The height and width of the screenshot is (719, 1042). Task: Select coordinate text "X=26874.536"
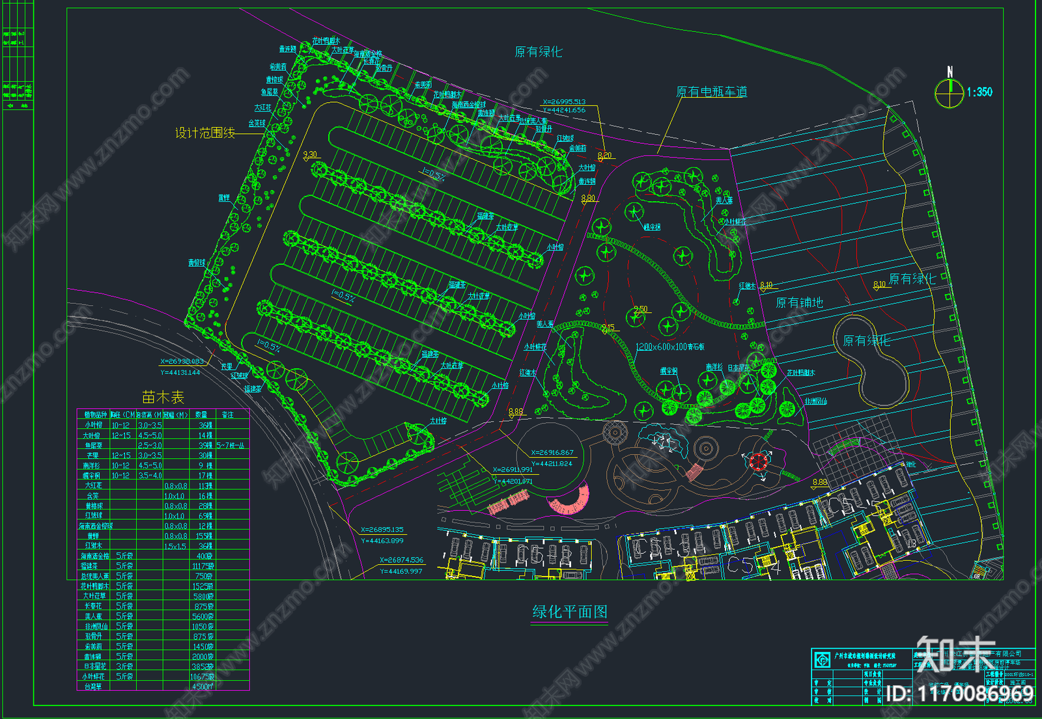(401, 560)
